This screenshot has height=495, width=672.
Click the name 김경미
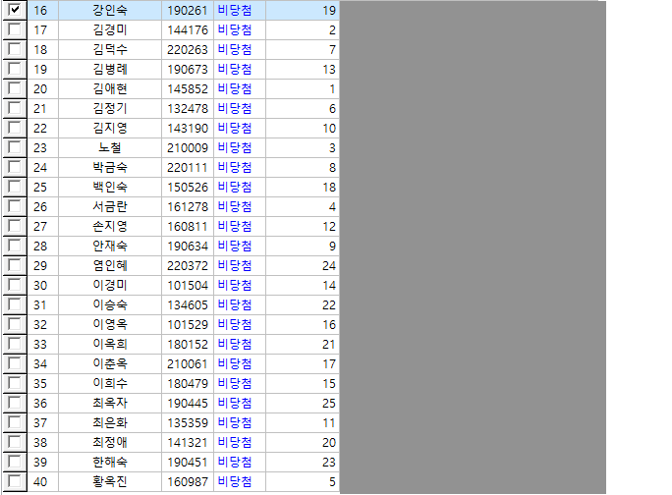[110, 29]
